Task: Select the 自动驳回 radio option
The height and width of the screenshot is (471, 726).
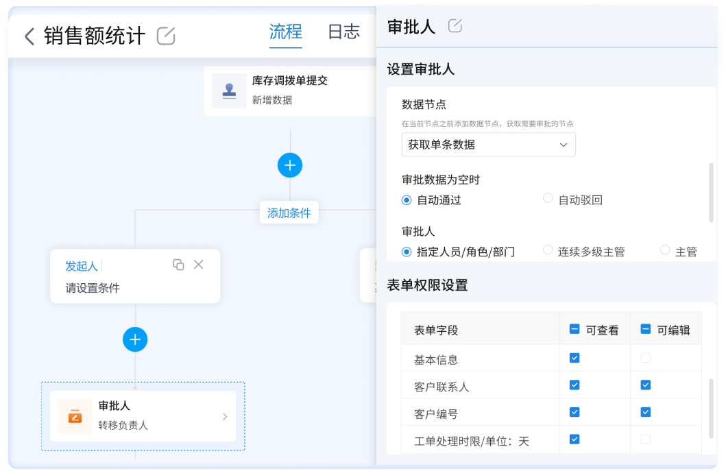Action: pyautogui.click(x=548, y=199)
